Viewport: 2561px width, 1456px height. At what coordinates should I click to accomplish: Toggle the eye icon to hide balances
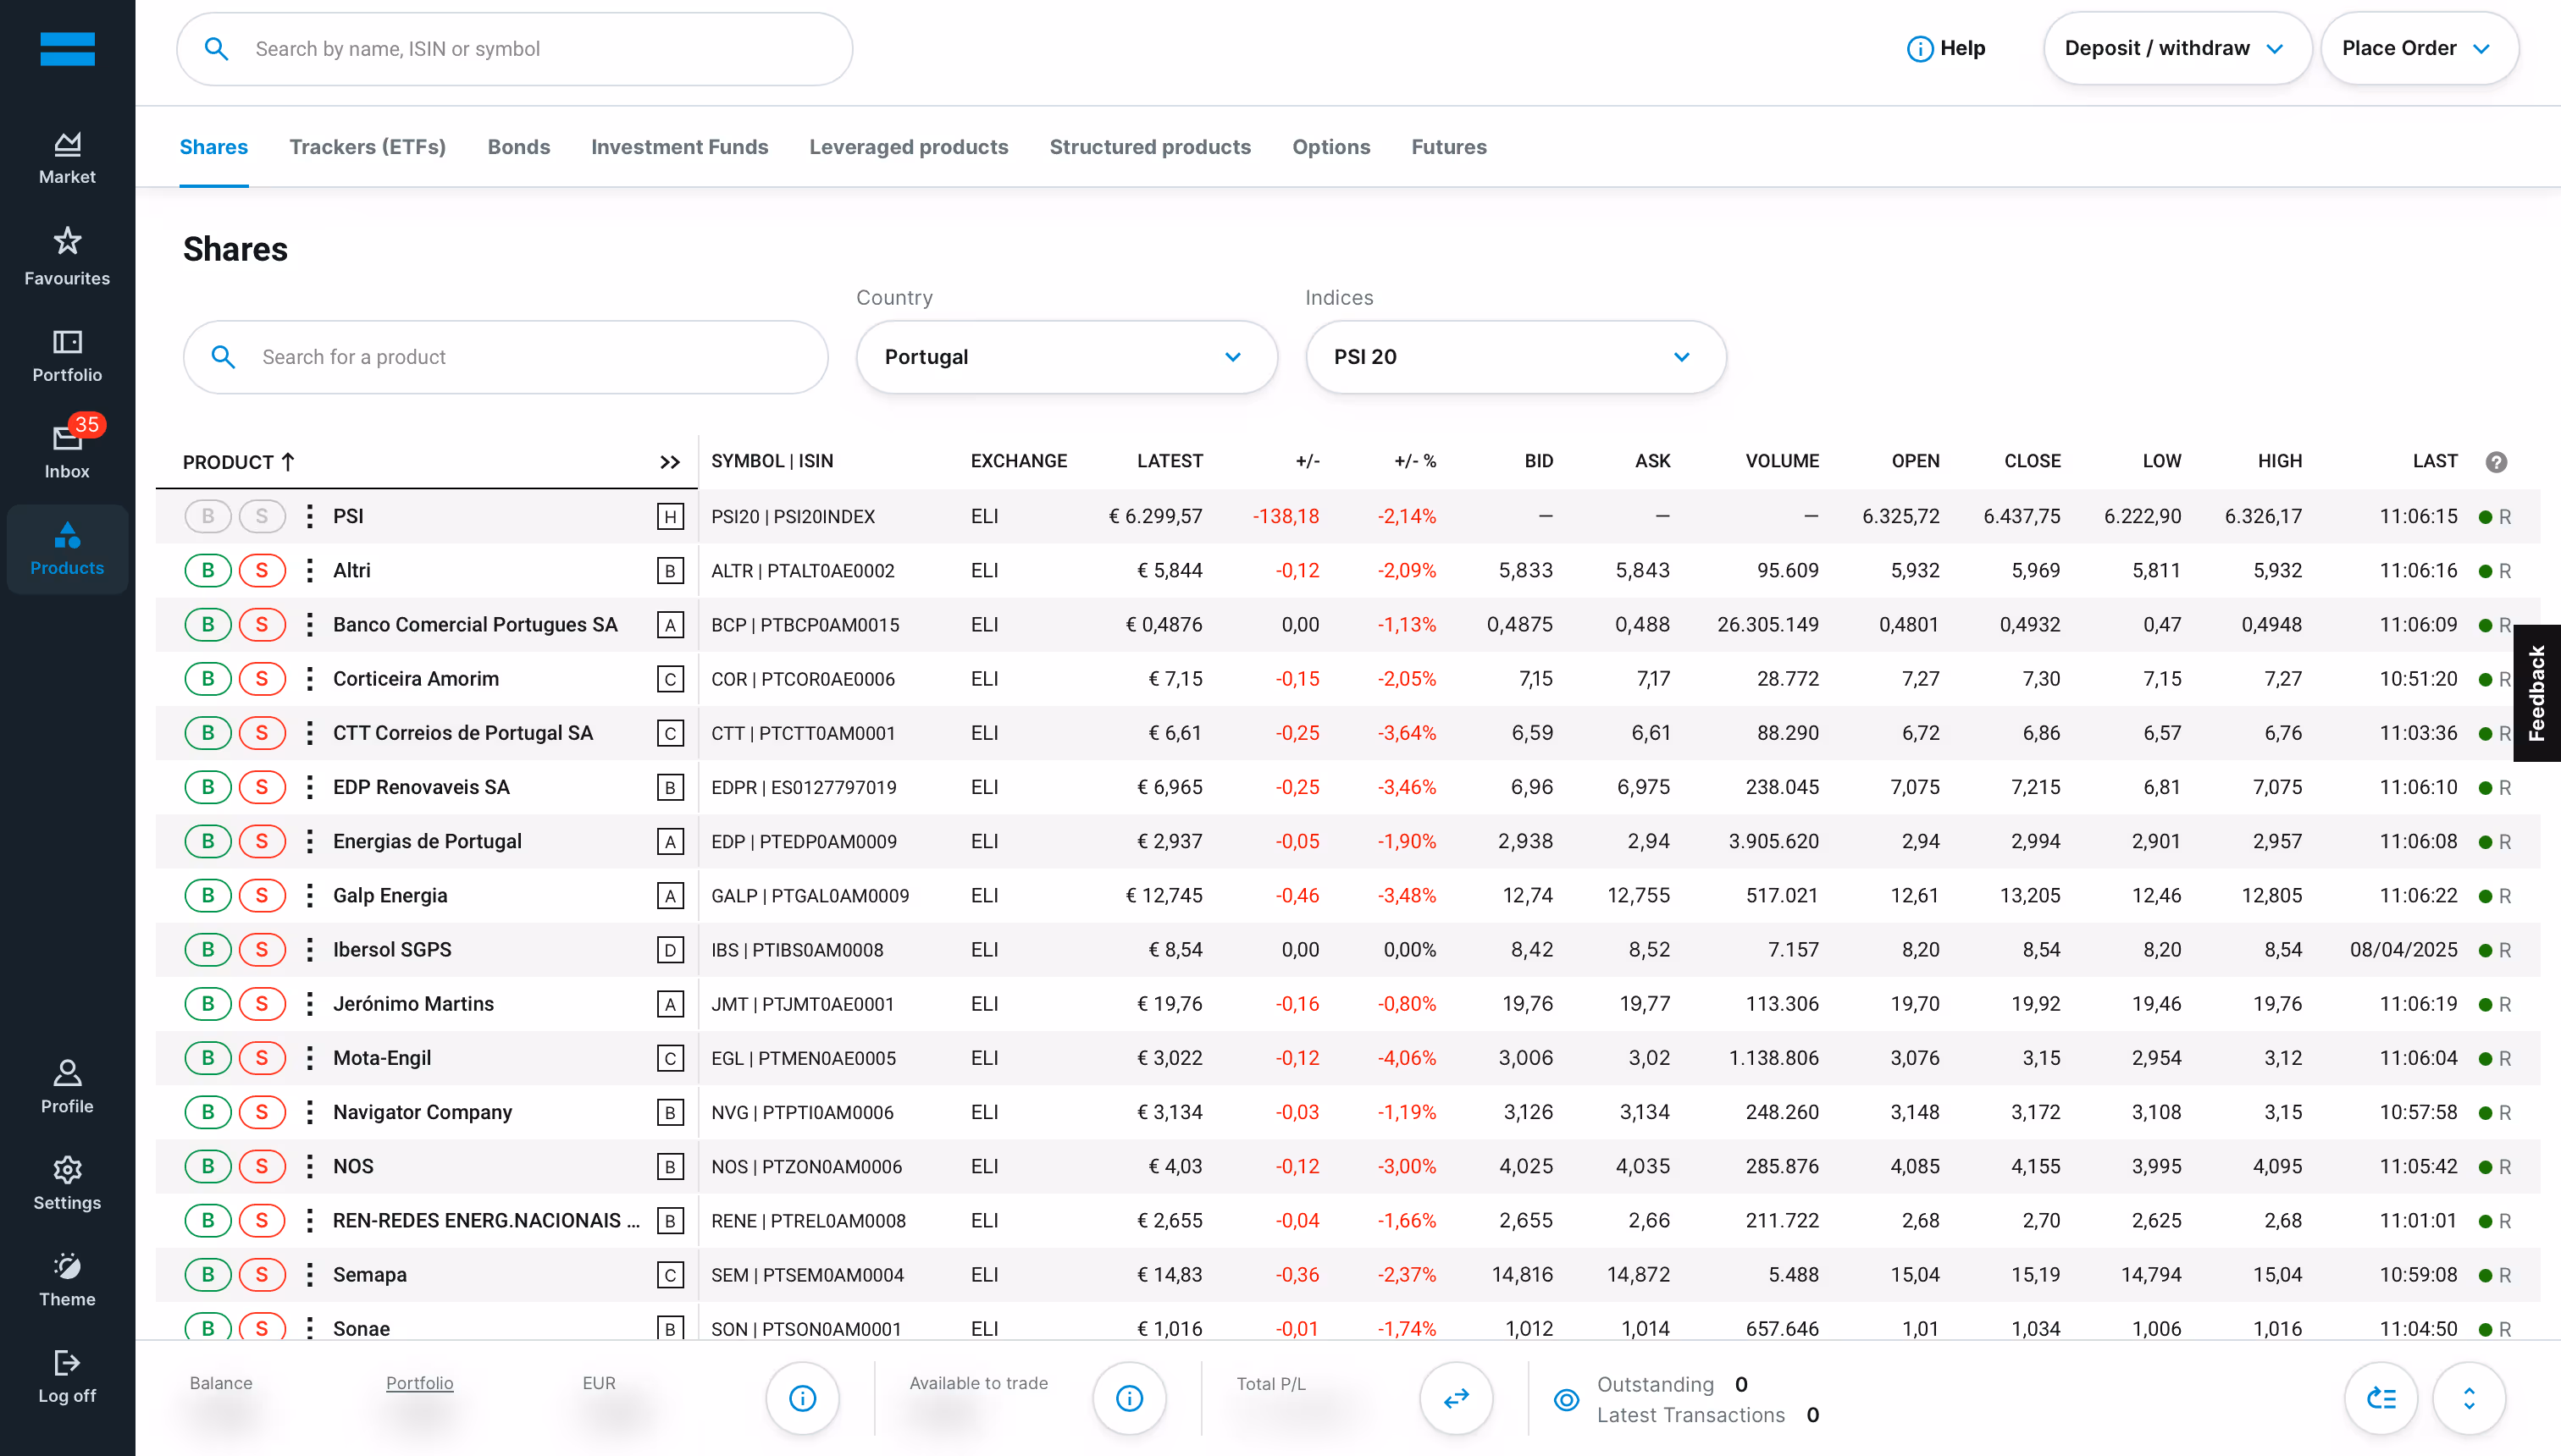click(x=1567, y=1399)
